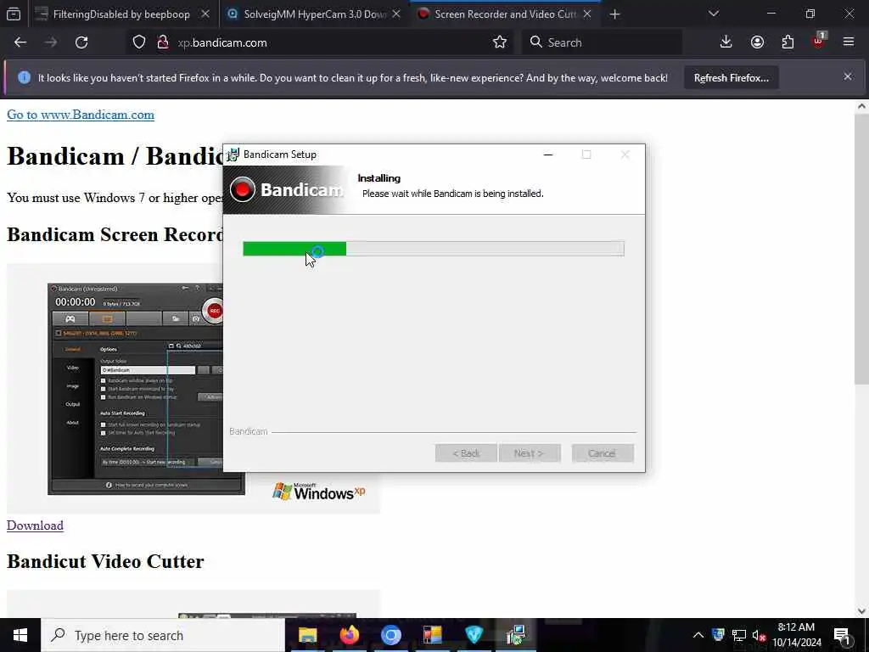Go back with the Firefox back arrow
The height and width of the screenshot is (652, 869).
click(20, 42)
